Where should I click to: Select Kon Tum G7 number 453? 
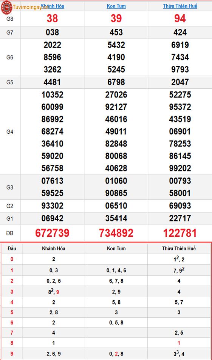(x=116, y=32)
